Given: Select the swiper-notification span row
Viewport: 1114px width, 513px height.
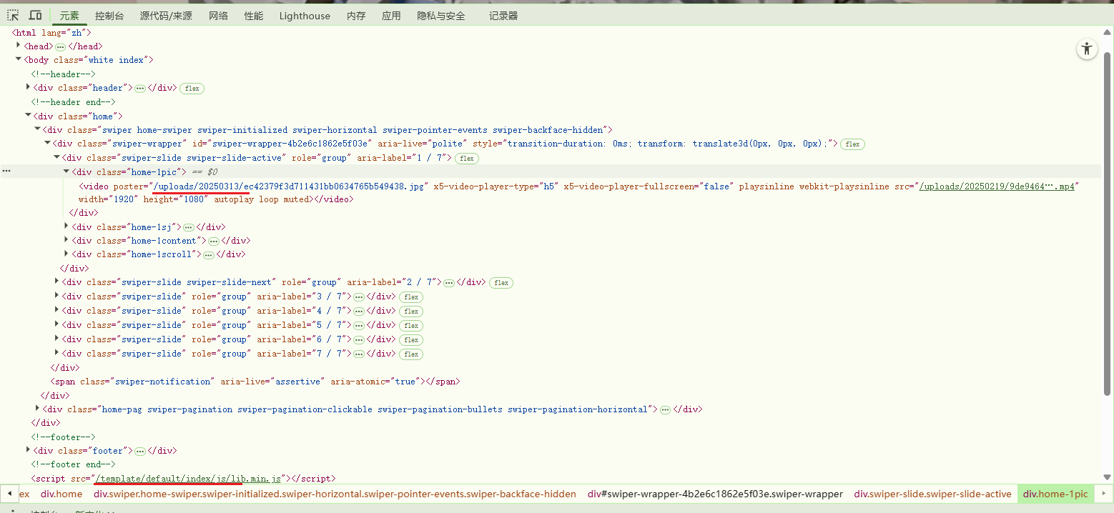Looking at the screenshot, I should [x=255, y=382].
